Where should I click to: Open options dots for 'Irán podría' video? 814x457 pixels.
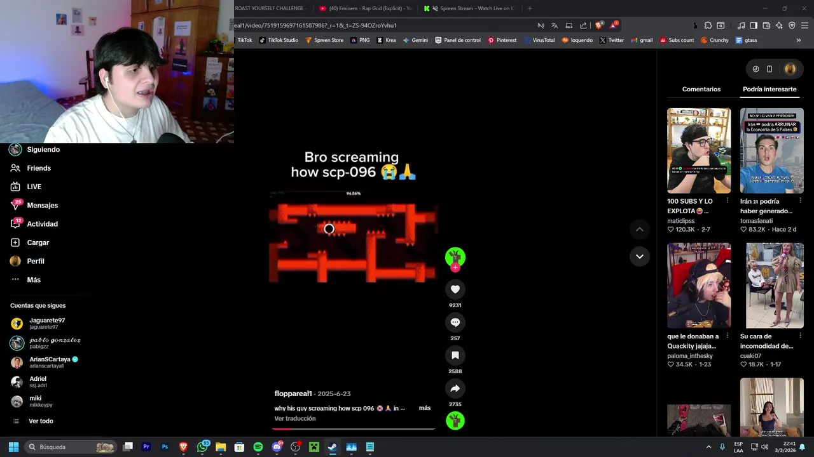800,201
